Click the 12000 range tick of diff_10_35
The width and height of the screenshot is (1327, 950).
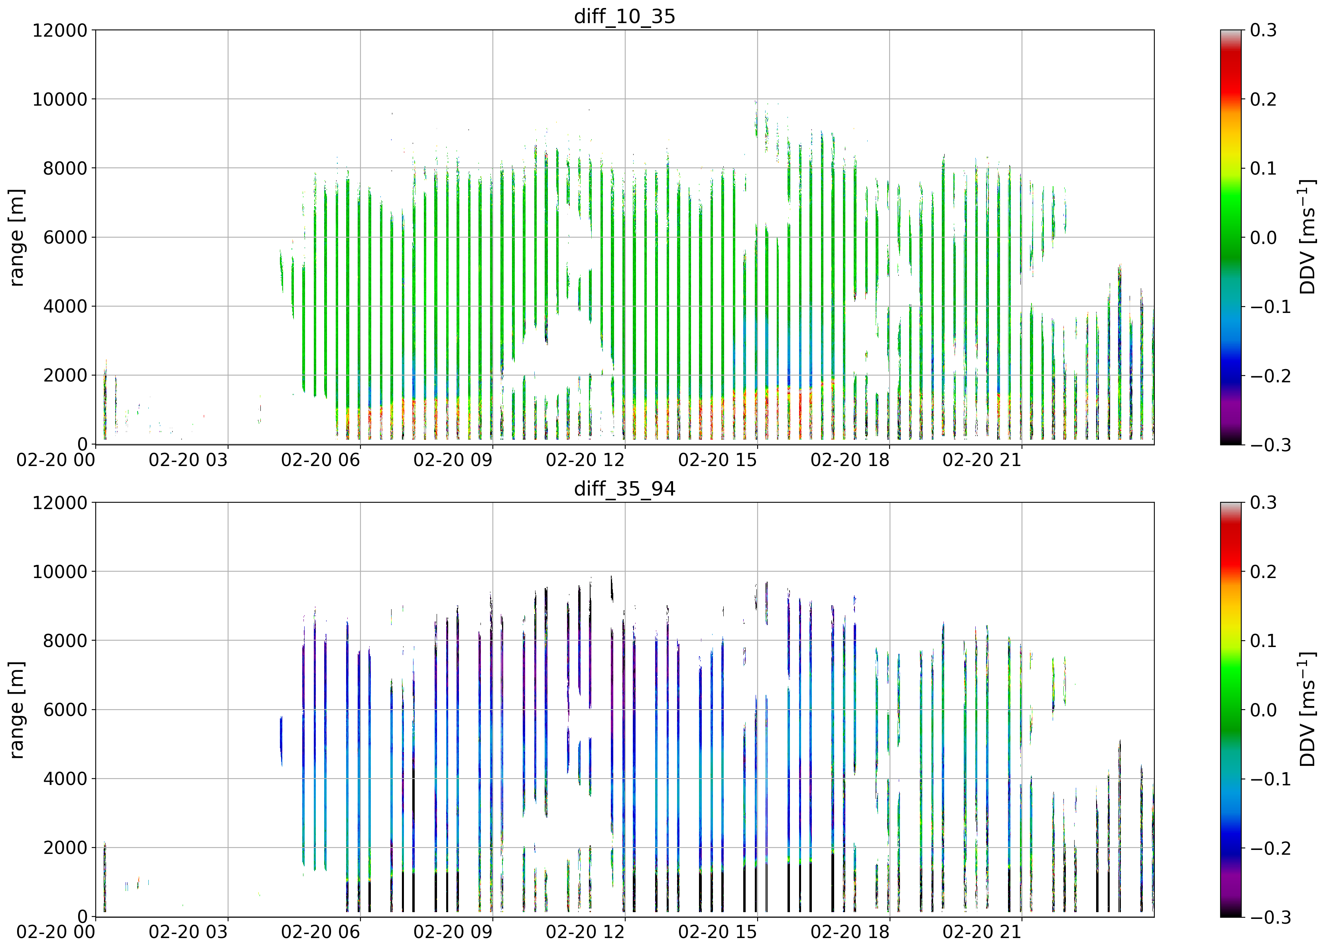[60, 30]
